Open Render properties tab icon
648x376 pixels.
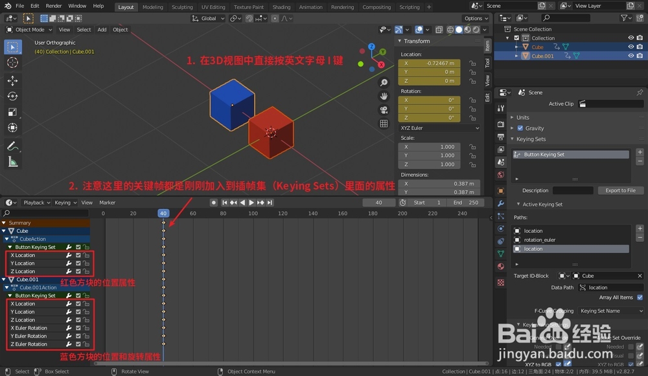501,124
